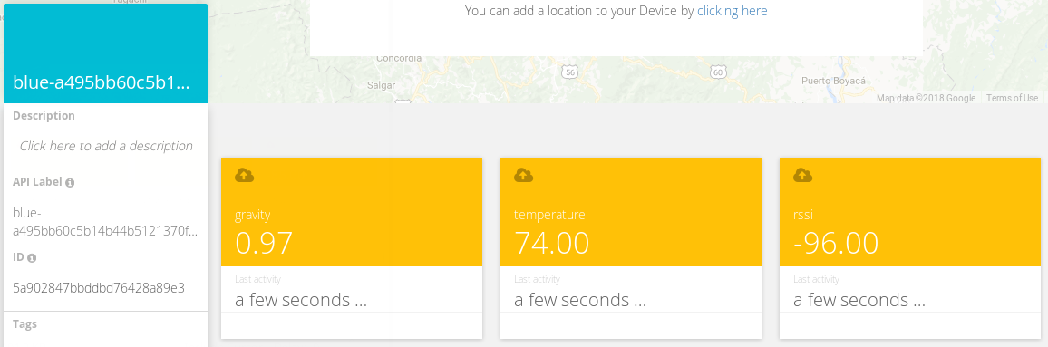The width and height of the screenshot is (1048, 347).
Task: Click the gravity card's last activity text
Action: coord(301,300)
